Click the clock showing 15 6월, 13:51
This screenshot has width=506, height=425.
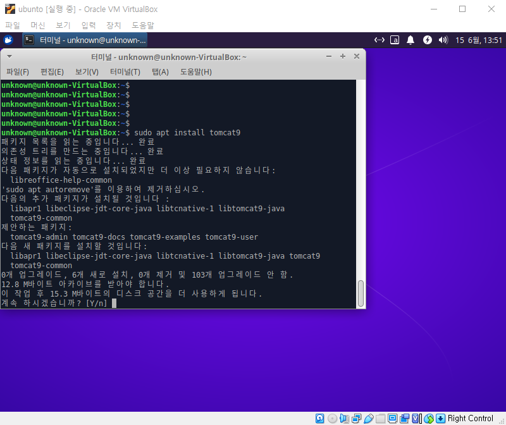click(479, 40)
